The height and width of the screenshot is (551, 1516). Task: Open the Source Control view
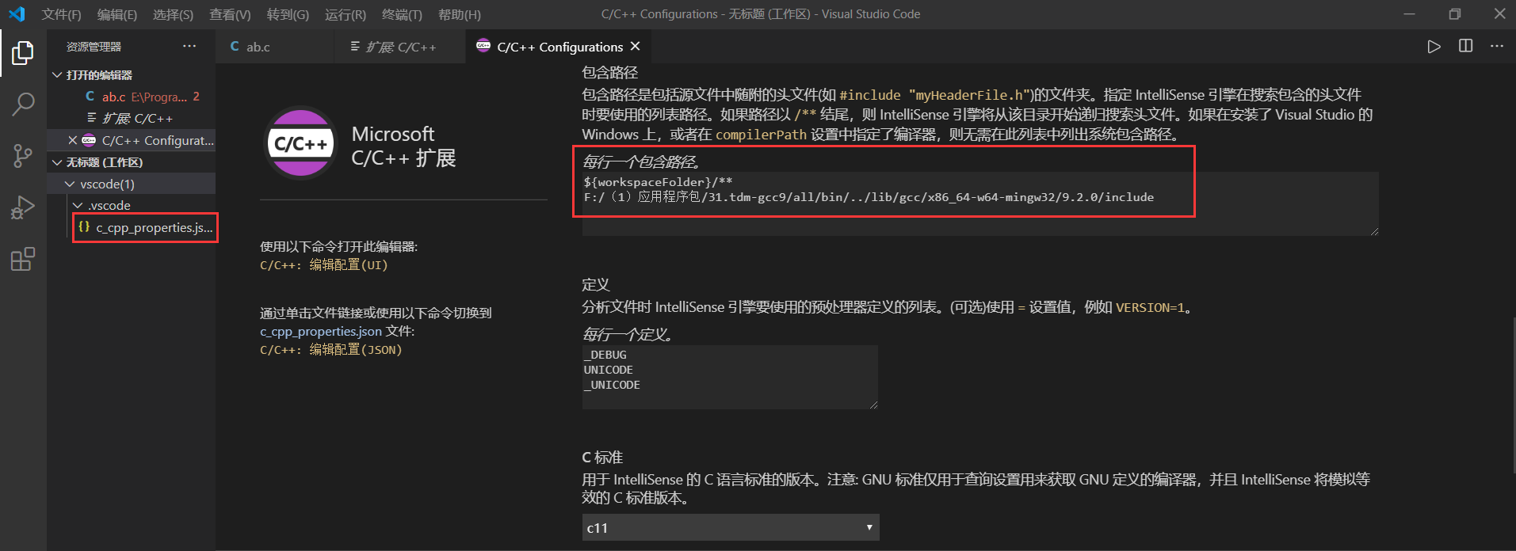point(23,155)
